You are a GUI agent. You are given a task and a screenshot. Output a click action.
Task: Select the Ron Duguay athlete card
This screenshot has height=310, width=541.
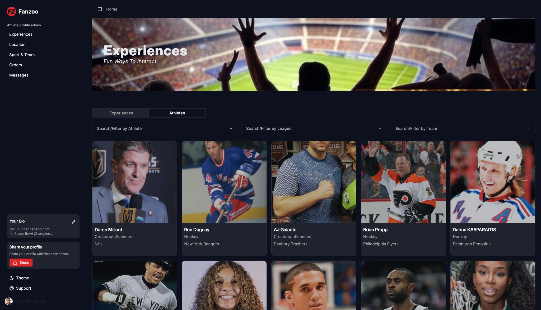(224, 198)
